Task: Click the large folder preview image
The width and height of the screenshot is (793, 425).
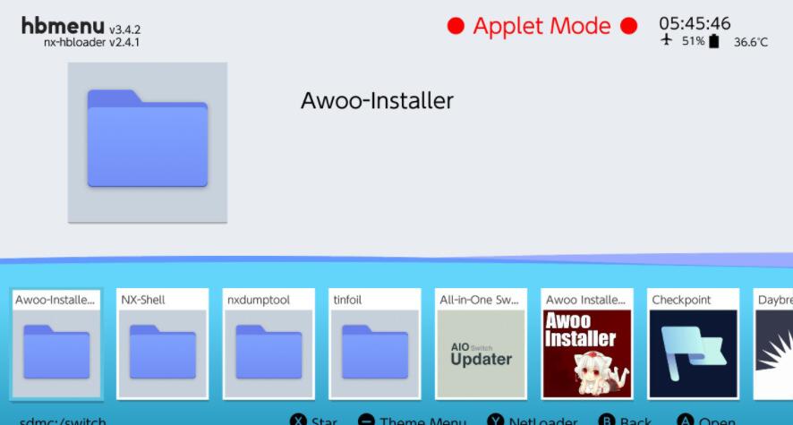Action: pos(148,142)
